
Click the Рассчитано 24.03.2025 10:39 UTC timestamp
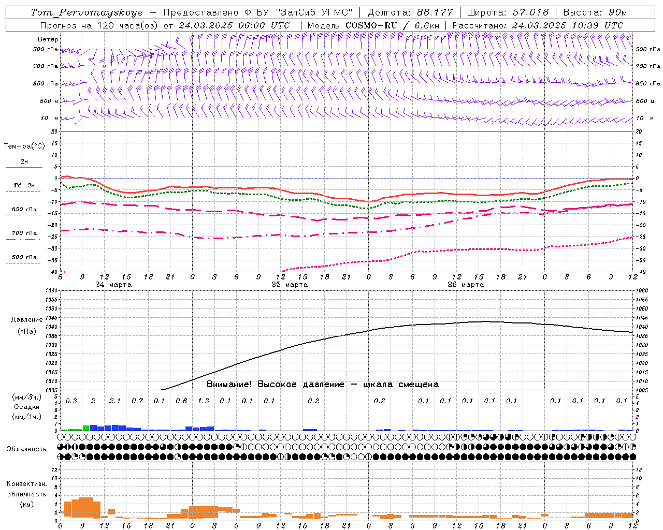click(538, 25)
